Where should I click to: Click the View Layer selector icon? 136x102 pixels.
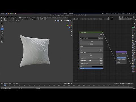click(123, 17)
